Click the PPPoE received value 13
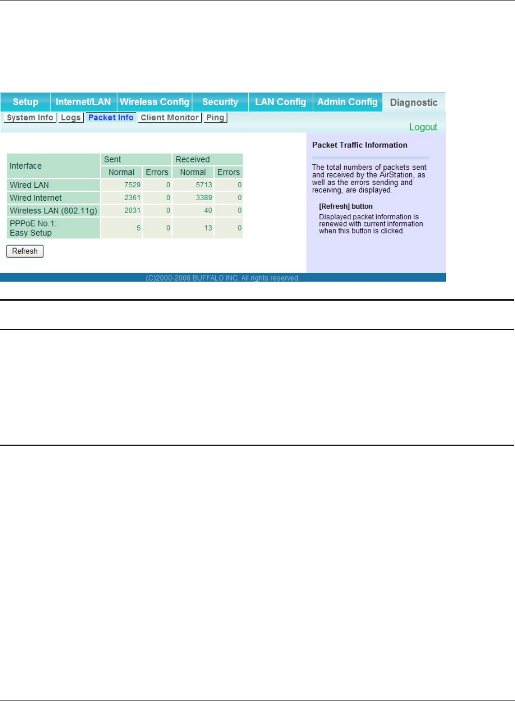The width and height of the screenshot is (515, 701). pos(208,228)
